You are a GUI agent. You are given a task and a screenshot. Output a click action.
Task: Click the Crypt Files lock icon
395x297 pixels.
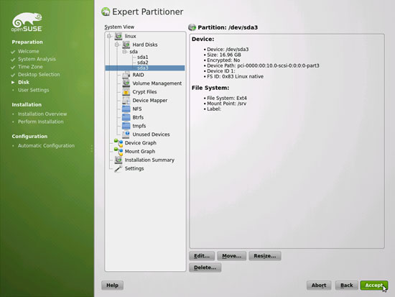126,92
